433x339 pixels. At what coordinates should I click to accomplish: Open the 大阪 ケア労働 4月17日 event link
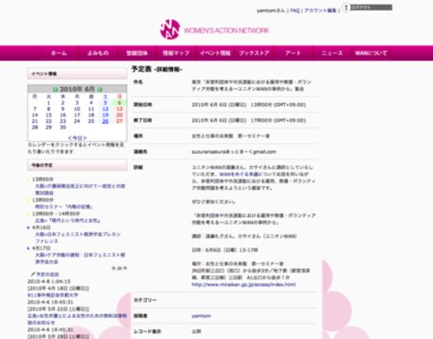coord(80,259)
